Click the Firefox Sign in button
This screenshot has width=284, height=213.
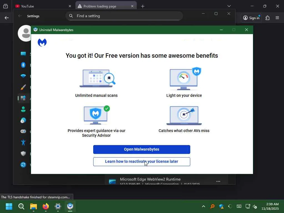click(251, 18)
